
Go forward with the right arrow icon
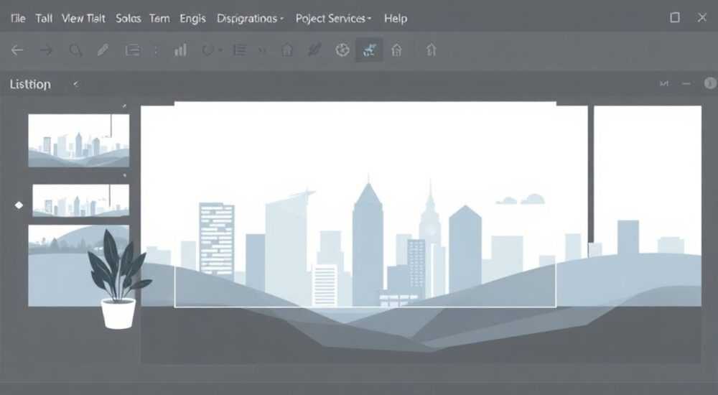coord(46,50)
